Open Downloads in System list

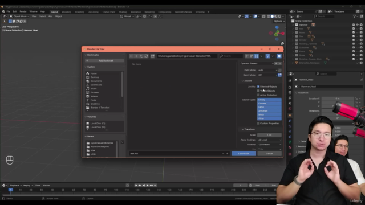pyautogui.click(x=96, y=85)
